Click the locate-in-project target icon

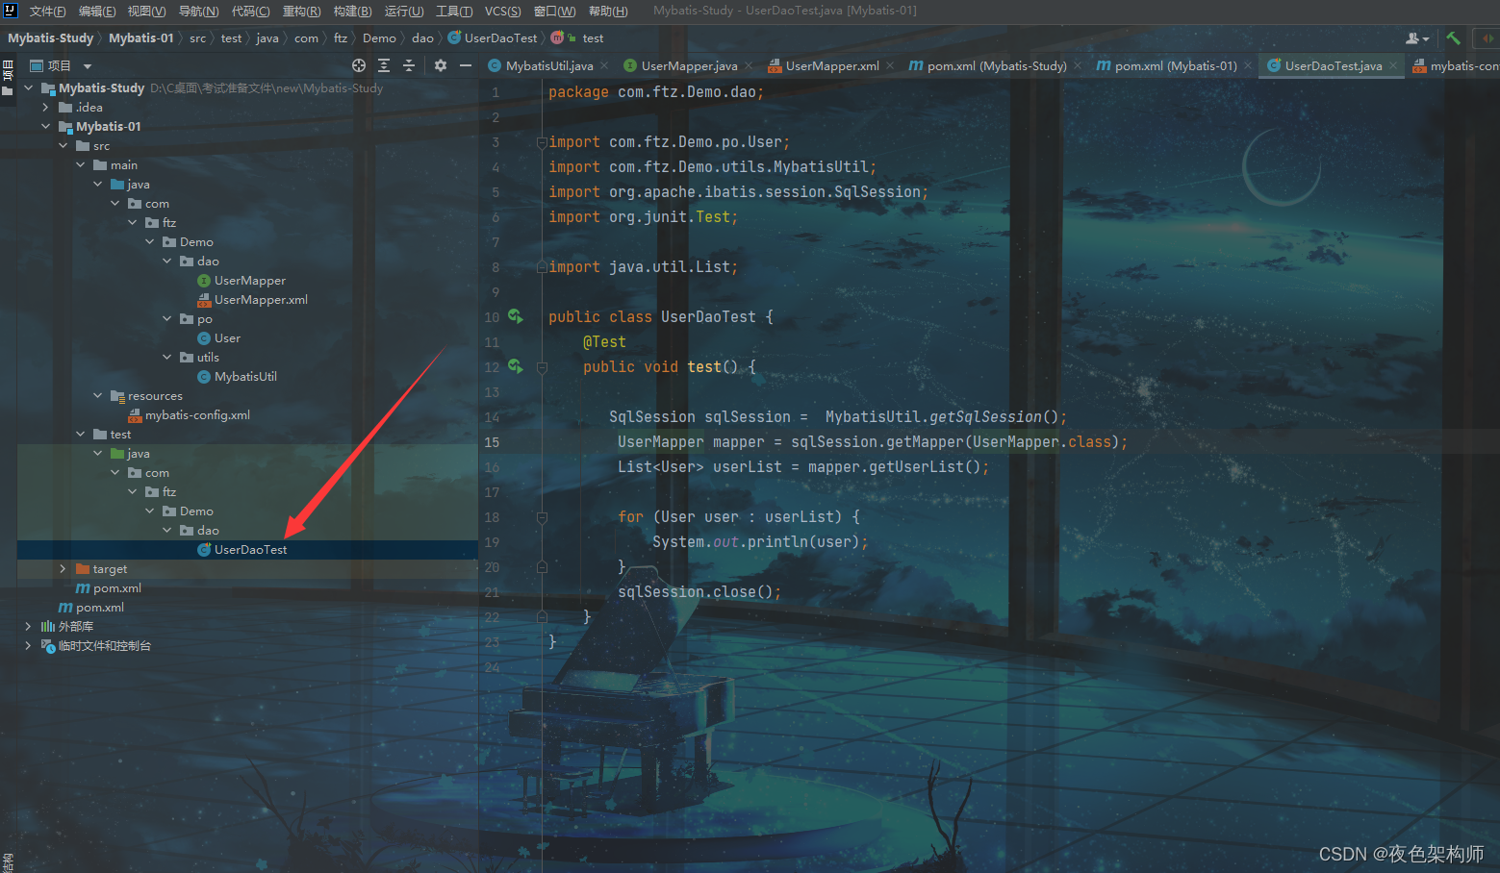click(359, 65)
